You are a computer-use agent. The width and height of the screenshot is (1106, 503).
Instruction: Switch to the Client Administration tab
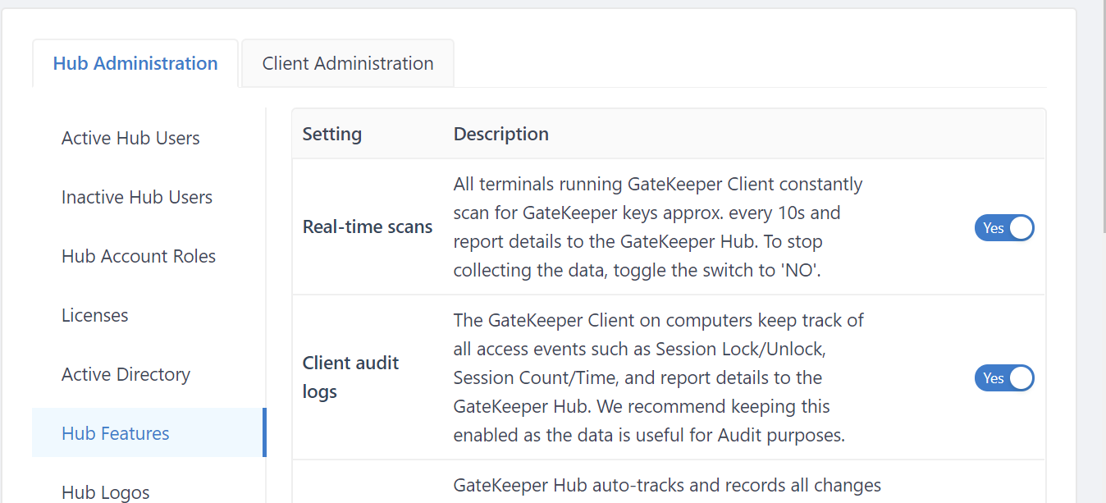[348, 63]
